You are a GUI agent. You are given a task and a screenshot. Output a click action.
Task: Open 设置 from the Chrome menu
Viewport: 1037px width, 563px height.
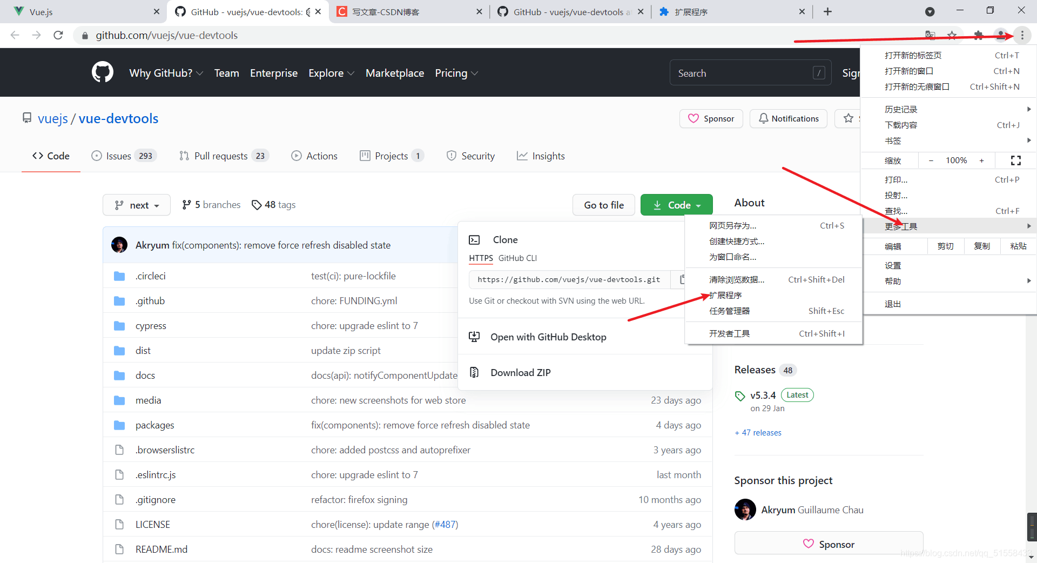[x=949, y=265]
